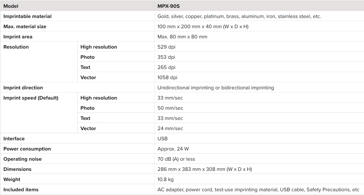The width and height of the screenshot is (364, 195).
Task: Click Unidirectional imprinting or bidirectional text
Action: (x=216, y=88)
